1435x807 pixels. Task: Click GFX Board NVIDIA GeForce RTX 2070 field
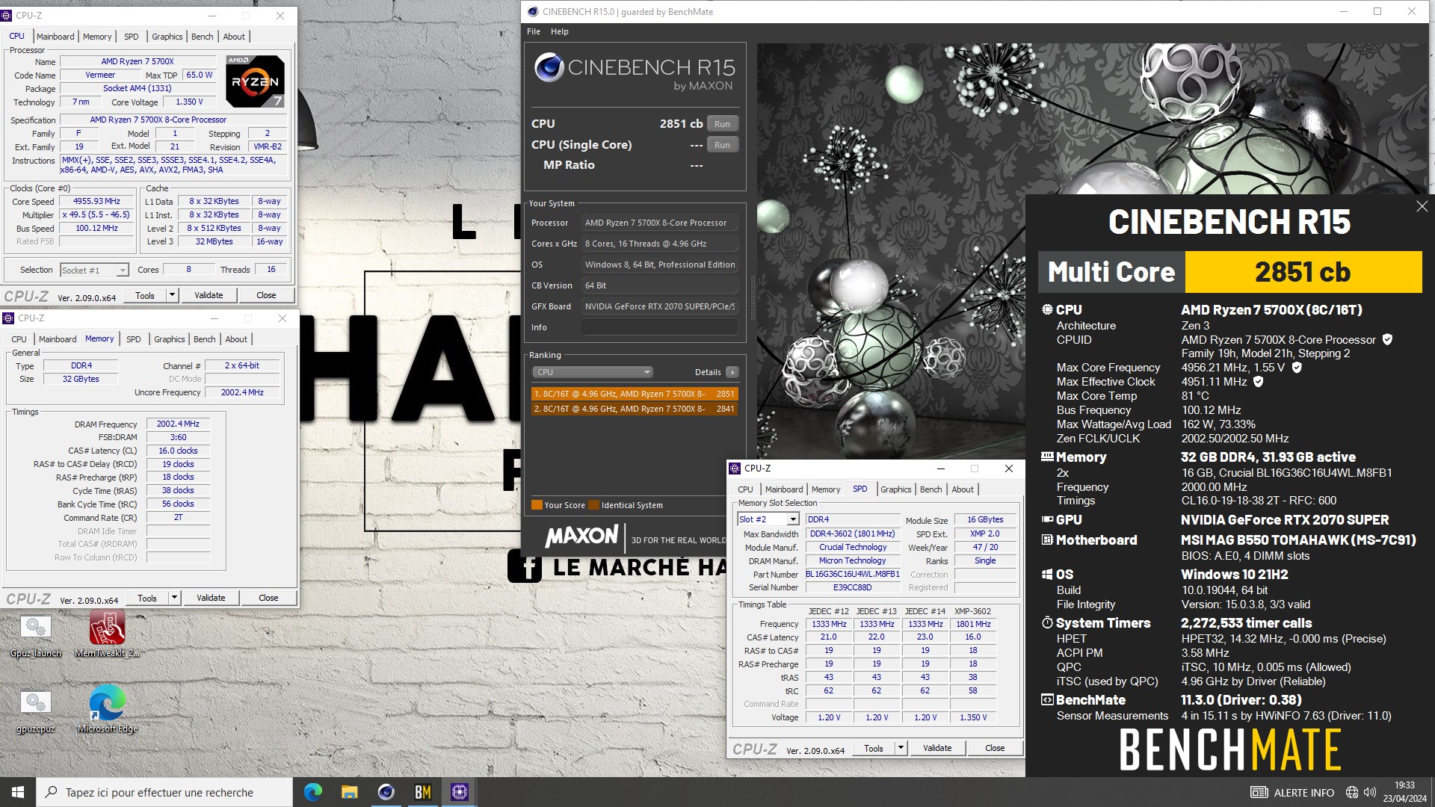pyautogui.click(x=659, y=306)
